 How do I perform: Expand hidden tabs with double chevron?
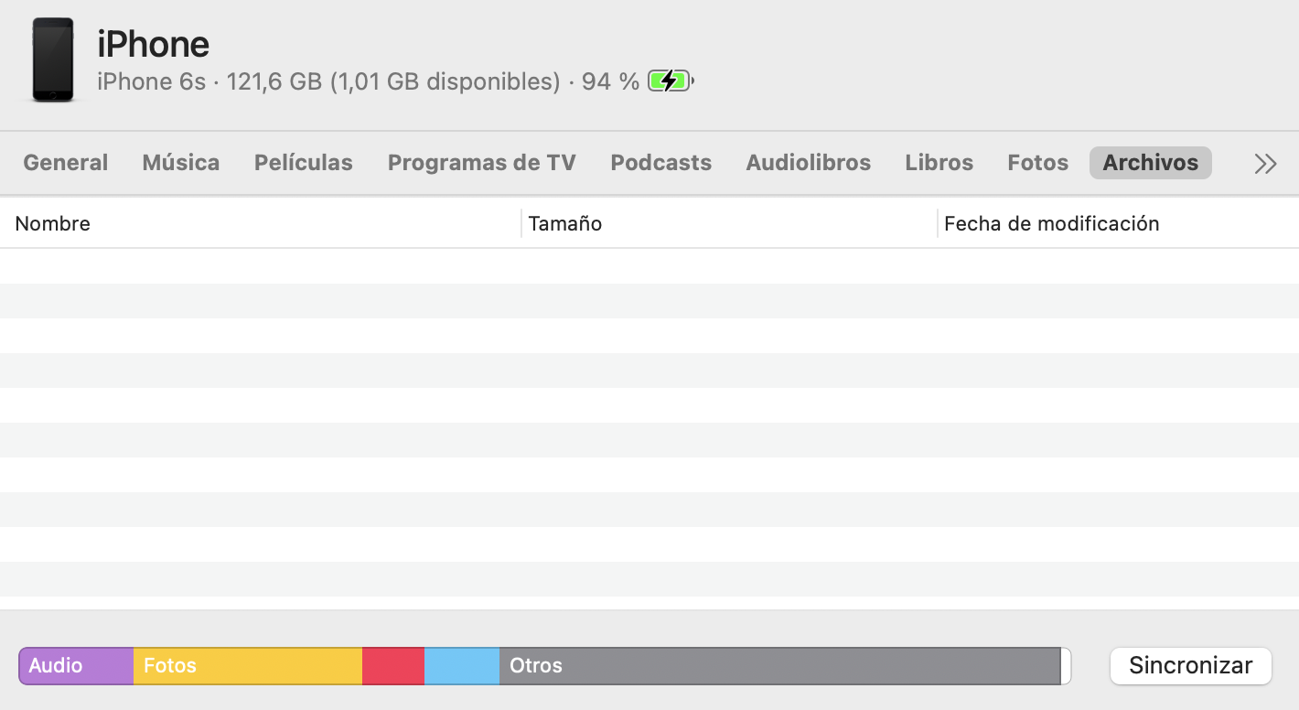click(x=1265, y=164)
